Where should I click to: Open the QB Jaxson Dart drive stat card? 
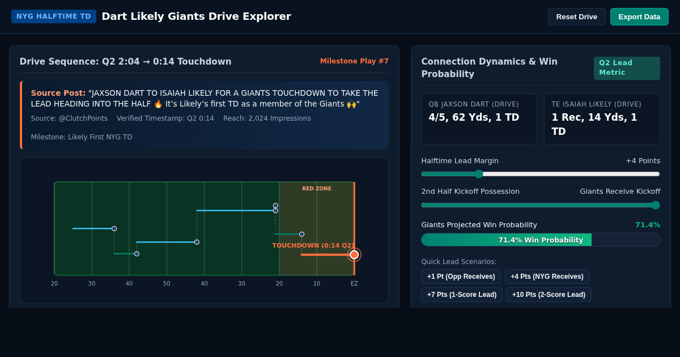[479, 119]
